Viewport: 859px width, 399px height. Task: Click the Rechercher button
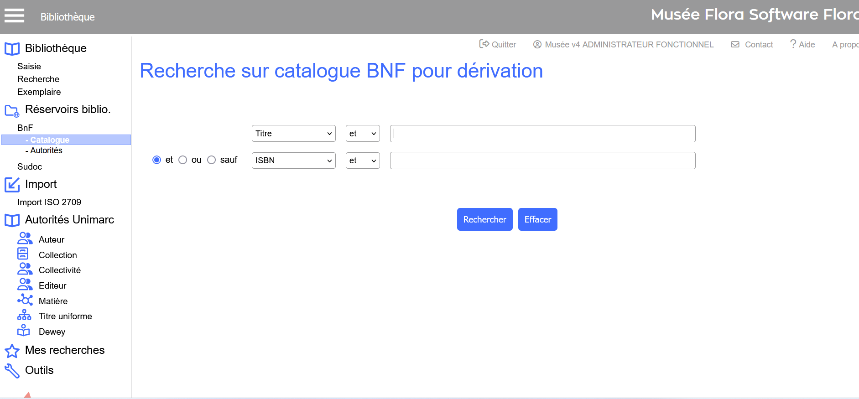(x=485, y=219)
